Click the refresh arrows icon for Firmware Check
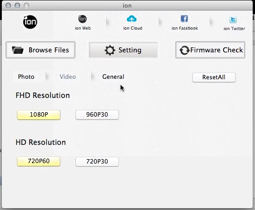This screenshot has height=210, width=255. [x=184, y=50]
